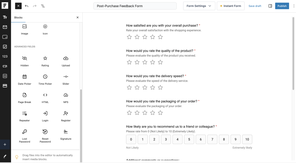
Task: Select the Number field 123 icon
Action: coord(5,56)
